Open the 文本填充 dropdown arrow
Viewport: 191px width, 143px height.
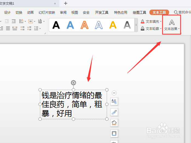point(161,21)
